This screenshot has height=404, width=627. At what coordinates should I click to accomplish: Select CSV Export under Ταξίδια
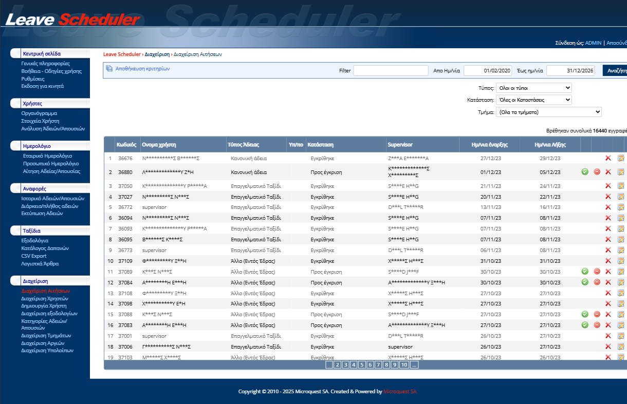pyautogui.click(x=34, y=256)
